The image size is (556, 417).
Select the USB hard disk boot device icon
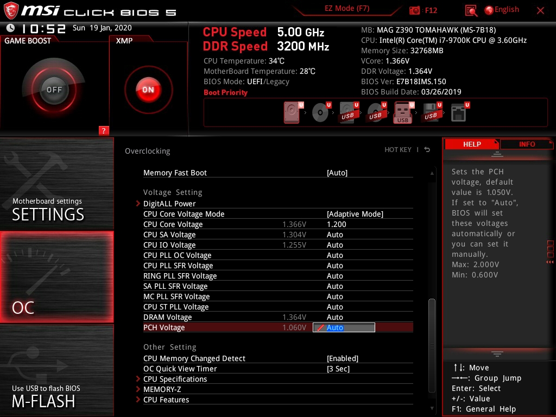pos(349,112)
